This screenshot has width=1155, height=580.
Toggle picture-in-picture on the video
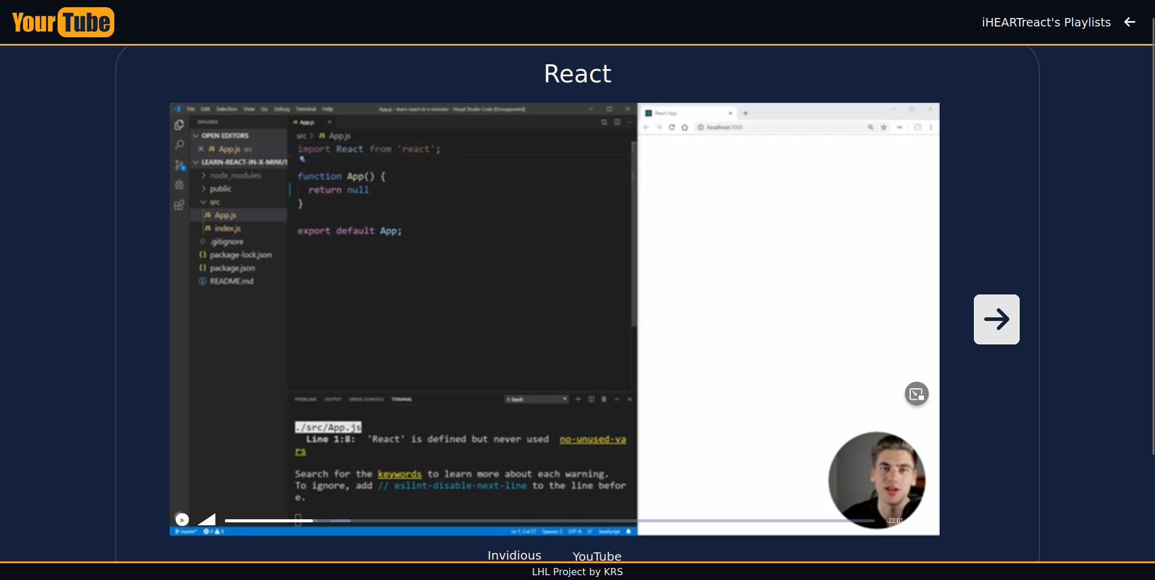click(x=916, y=394)
